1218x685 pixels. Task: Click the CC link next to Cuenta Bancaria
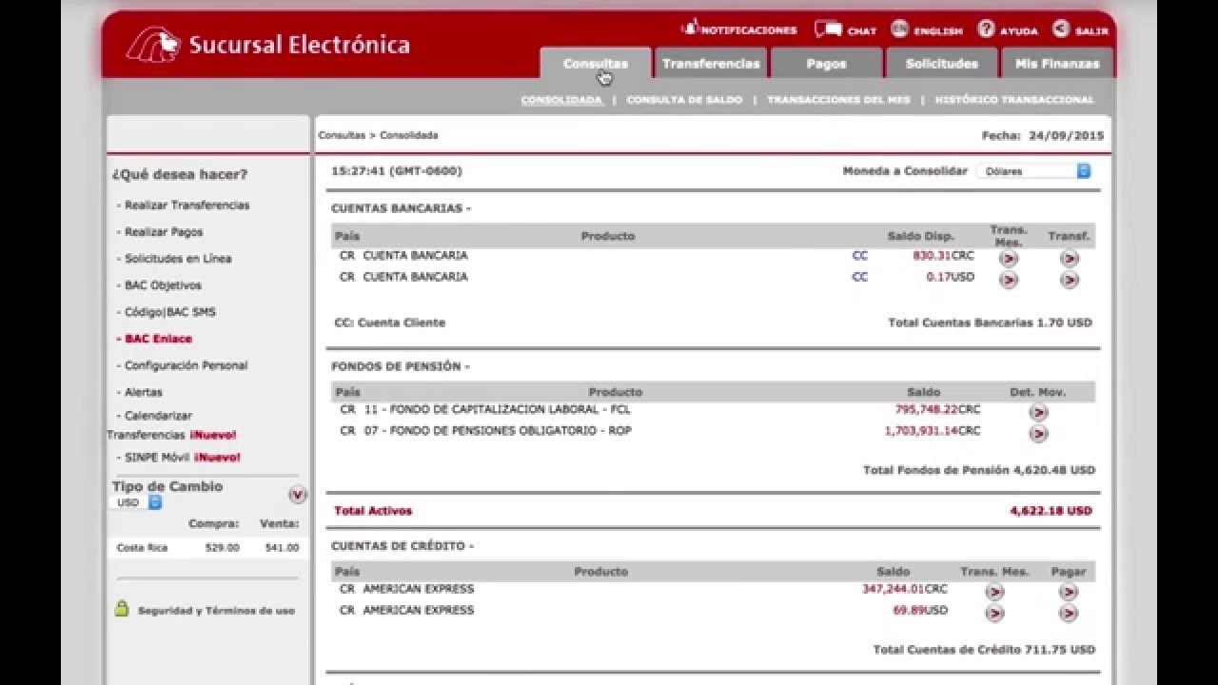pyautogui.click(x=860, y=255)
